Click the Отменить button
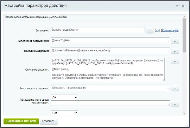The height and width of the screenshot is (128, 190). click(49, 121)
